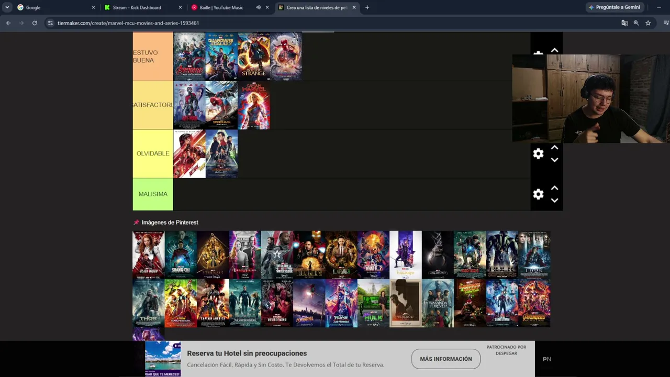This screenshot has height=377, width=670.
Task: Click the browser back arrow
Action: click(x=8, y=23)
